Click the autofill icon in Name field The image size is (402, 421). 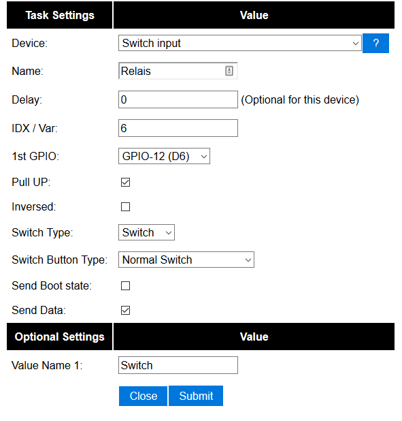pyautogui.click(x=229, y=71)
